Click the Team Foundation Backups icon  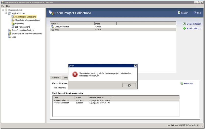point(9,30)
